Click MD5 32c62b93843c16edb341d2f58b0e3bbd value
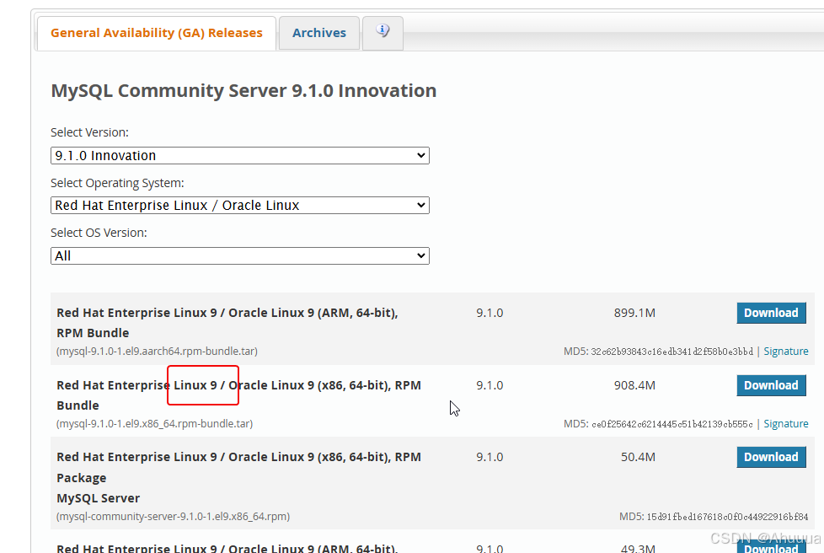Image resolution: width=824 pixels, height=553 pixels. 672,352
